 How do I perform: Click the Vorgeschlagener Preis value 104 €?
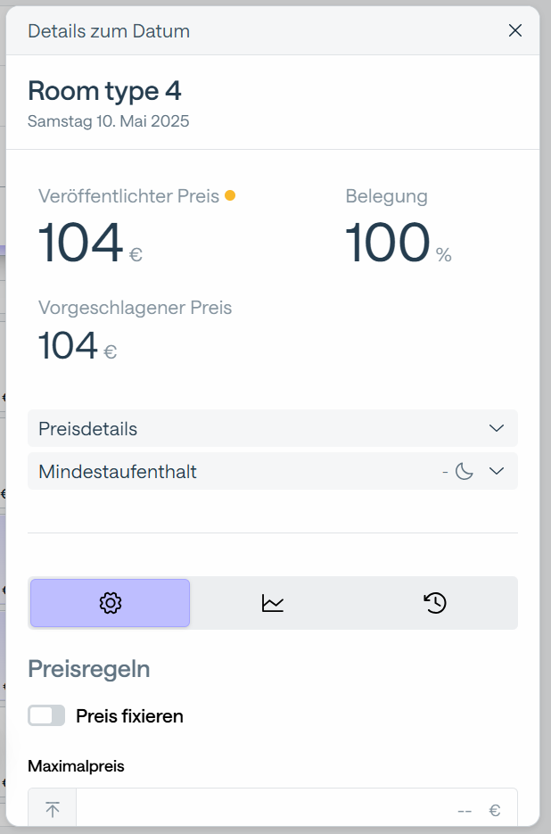[78, 345]
